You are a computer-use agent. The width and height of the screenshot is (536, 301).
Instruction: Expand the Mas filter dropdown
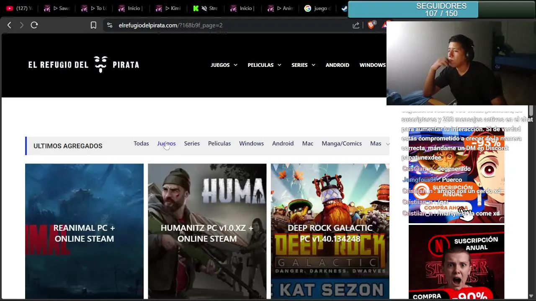(379, 143)
